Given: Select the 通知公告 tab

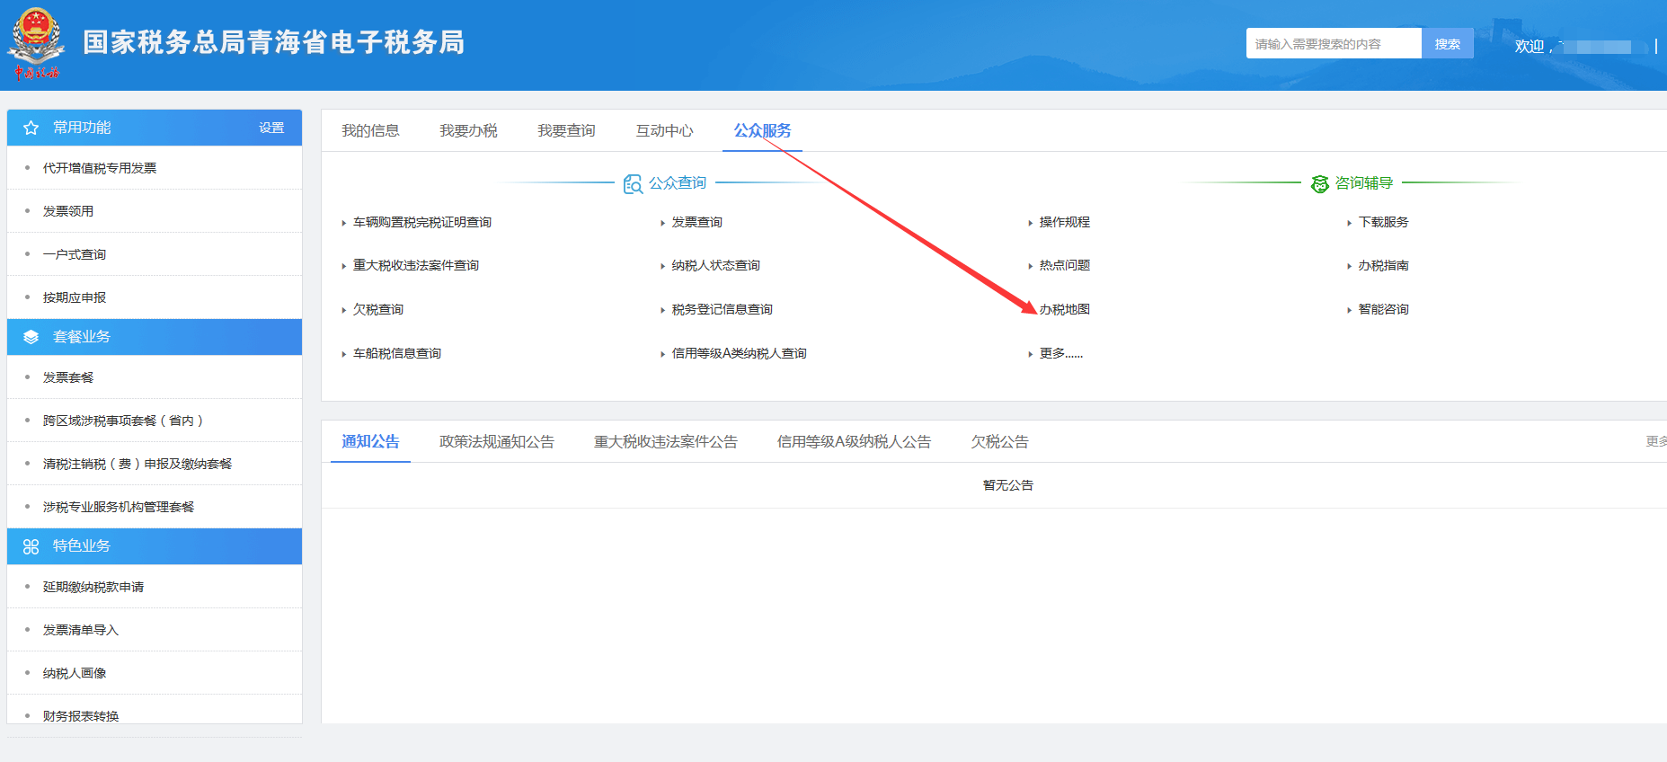Looking at the screenshot, I should click(x=370, y=441).
